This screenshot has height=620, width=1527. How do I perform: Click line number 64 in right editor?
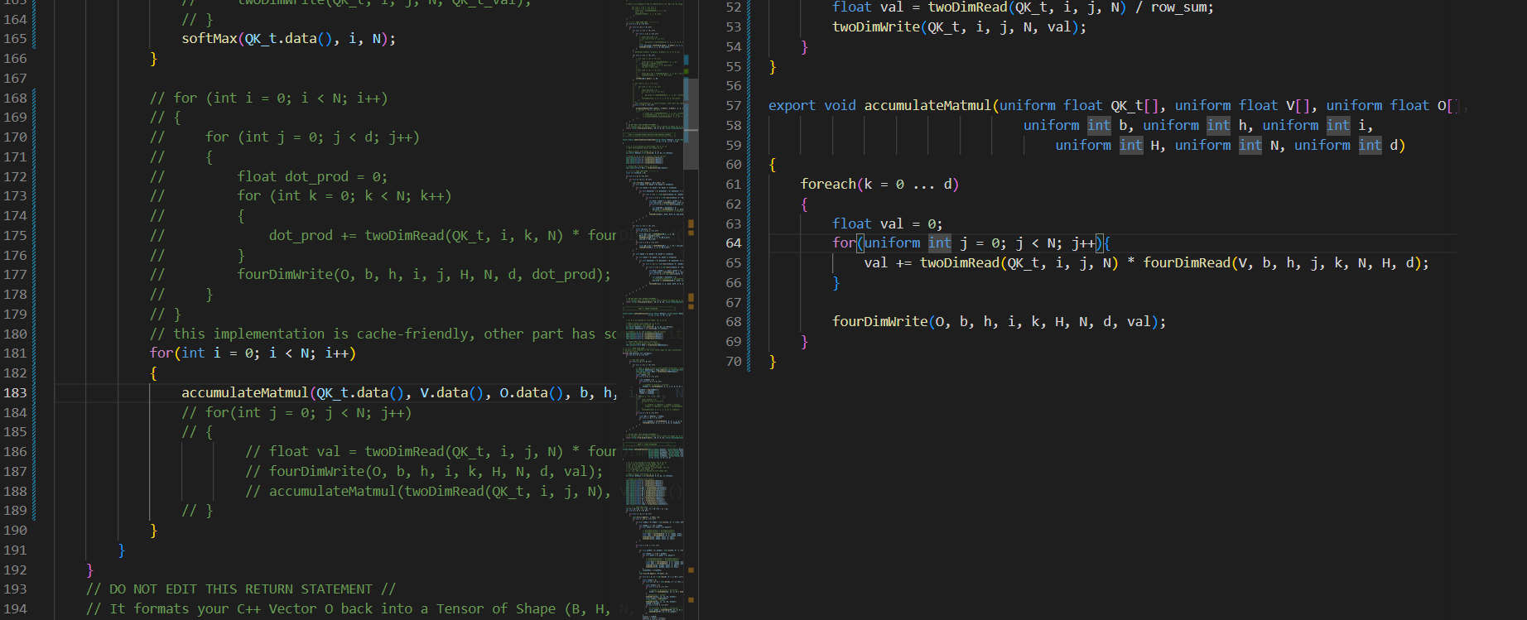tap(734, 243)
